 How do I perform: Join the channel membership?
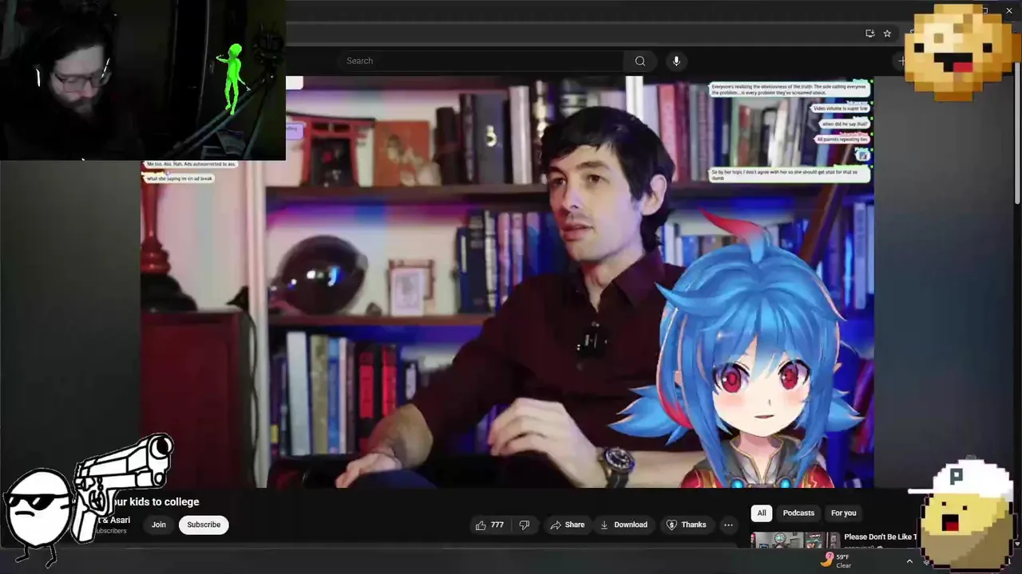point(159,525)
